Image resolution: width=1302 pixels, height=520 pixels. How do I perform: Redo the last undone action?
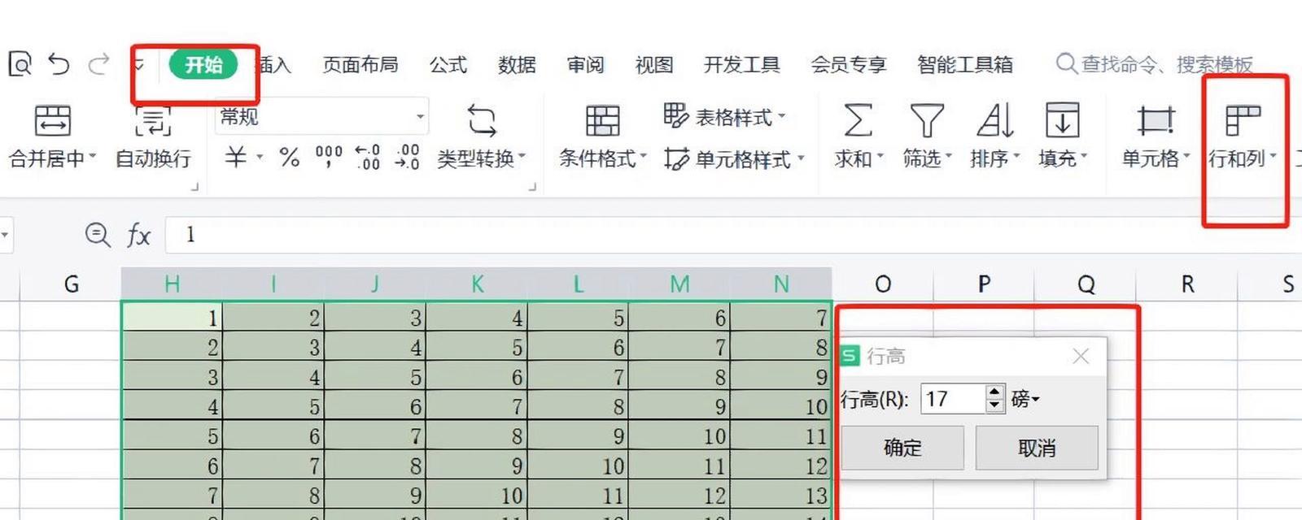coord(98,63)
